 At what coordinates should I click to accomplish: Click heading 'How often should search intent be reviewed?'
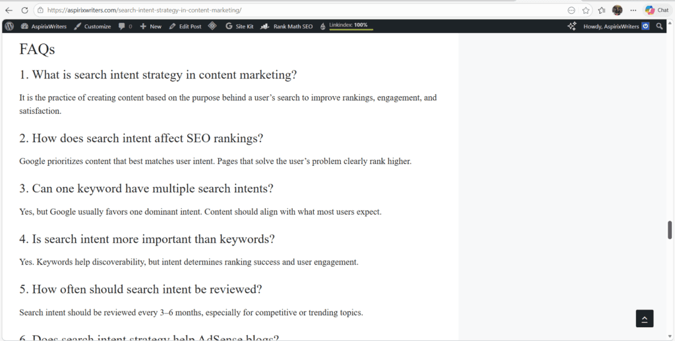pos(141,290)
